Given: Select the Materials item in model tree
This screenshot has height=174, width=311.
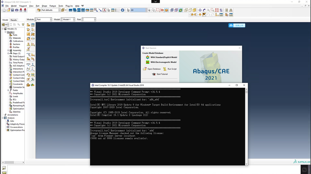Looking at the screenshot, I should click(17, 38).
